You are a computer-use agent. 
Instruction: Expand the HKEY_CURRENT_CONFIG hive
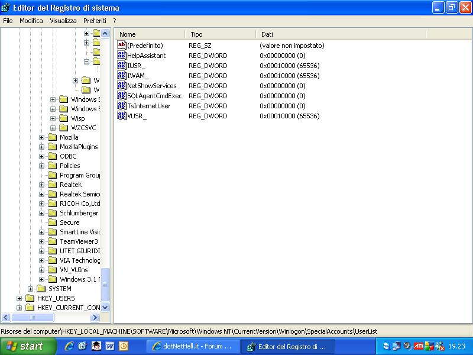pyautogui.click(x=20, y=308)
